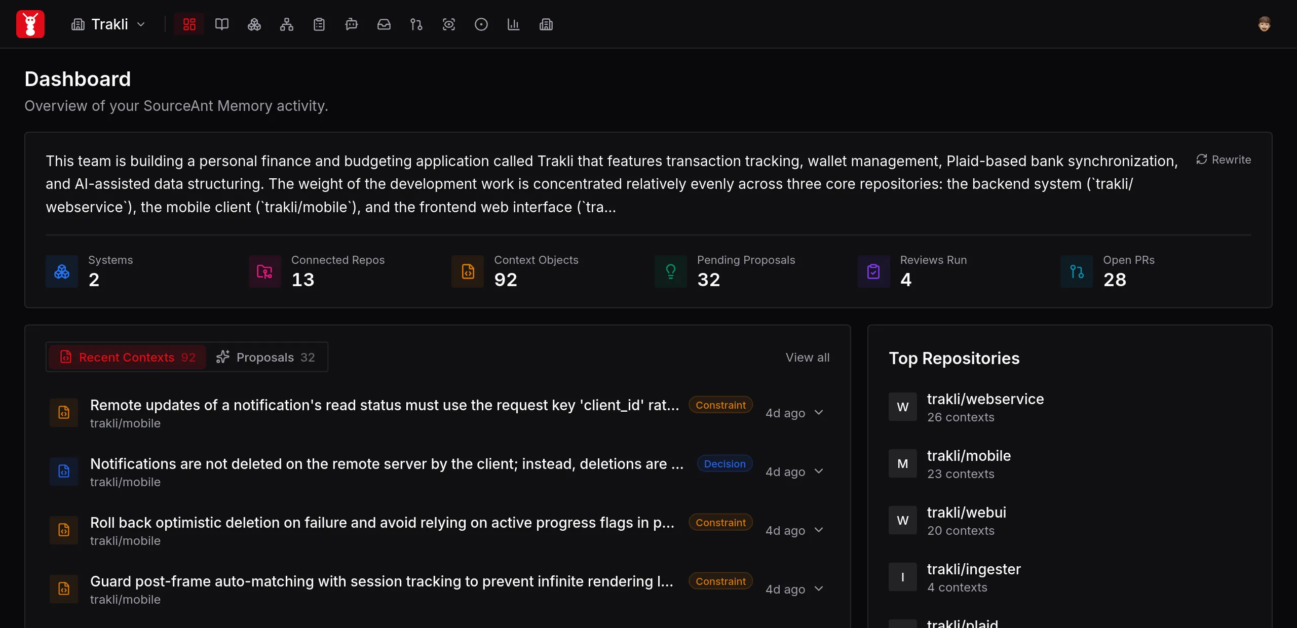This screenshot has height=628, width=1297.
Task: Click the Decision badge on the Notifications row
Action: point(724,464)
